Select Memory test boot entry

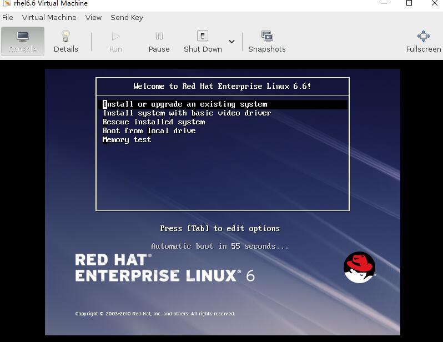127,139
